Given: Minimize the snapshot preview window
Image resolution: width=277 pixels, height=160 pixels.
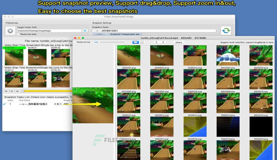Looking at the screenshot, I should (79, 38).
